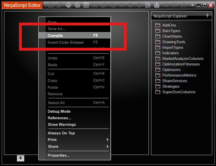Click the comment selection toolbar icon
The height and width of the screenshot is (166, 216).
183,5
